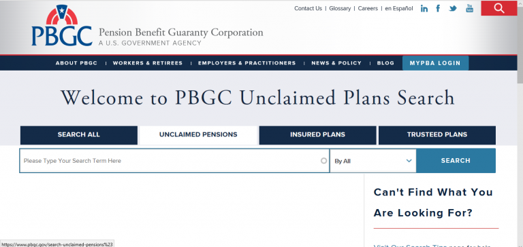The height and width of the screenshot is (247, 523).
Task: Select the Trusteed Plans tab
Action: (437, 135)
